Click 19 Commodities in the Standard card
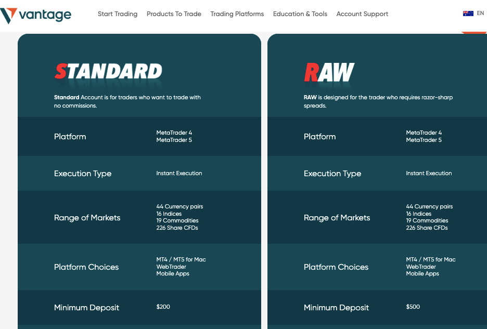This screenshot has height=329, width=487. (x=177, y=220)
